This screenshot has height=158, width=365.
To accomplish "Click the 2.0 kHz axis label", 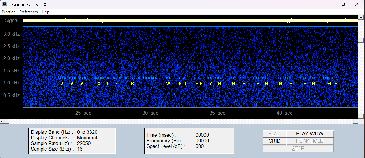I will click(12, 58).
